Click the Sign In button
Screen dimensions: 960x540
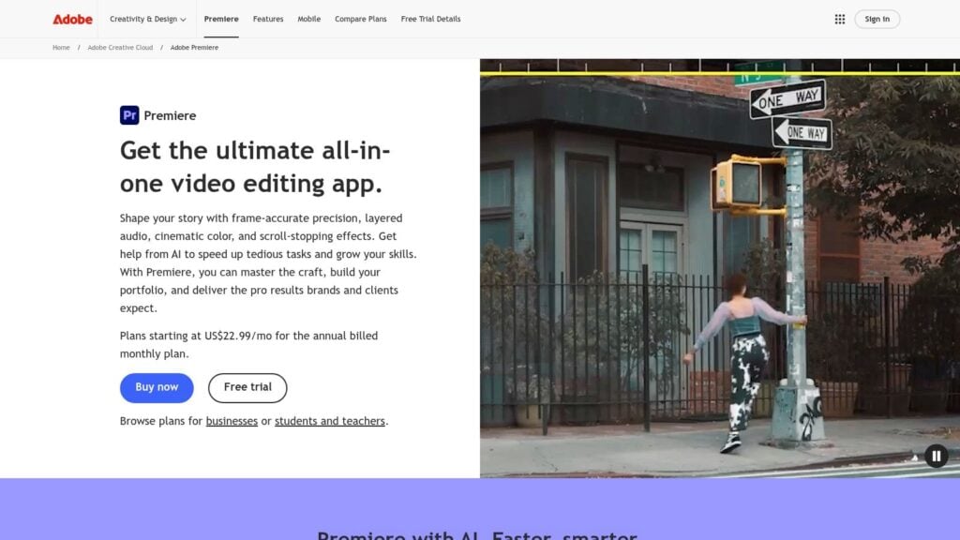tap(876, 19)
